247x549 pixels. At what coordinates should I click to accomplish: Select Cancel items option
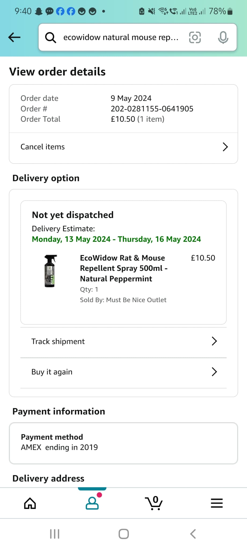point(123,147)
